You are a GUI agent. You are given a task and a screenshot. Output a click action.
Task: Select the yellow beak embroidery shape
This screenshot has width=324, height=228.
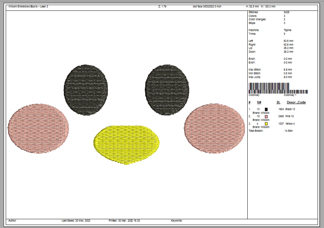126,144
